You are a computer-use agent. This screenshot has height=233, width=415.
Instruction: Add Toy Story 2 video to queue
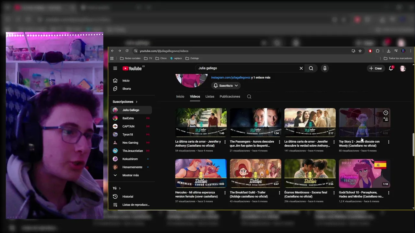tap(385, 119)
